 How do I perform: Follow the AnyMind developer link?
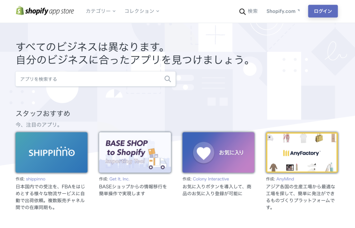[x=285, y=179]
